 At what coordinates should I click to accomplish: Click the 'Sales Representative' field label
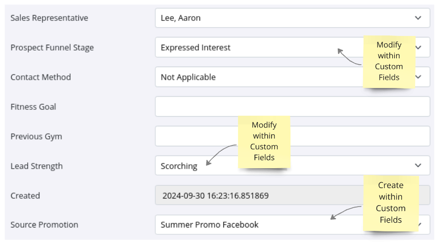point(49,18)
